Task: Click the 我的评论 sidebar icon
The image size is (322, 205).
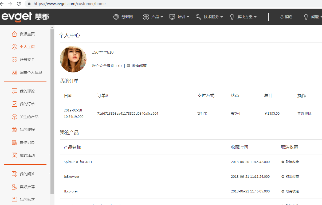Action: (14, 91)
